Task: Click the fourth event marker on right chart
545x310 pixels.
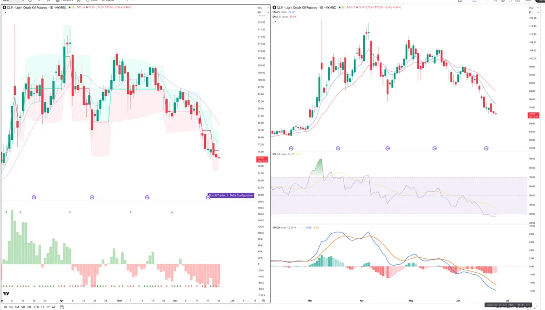Action: click(435, 148)
